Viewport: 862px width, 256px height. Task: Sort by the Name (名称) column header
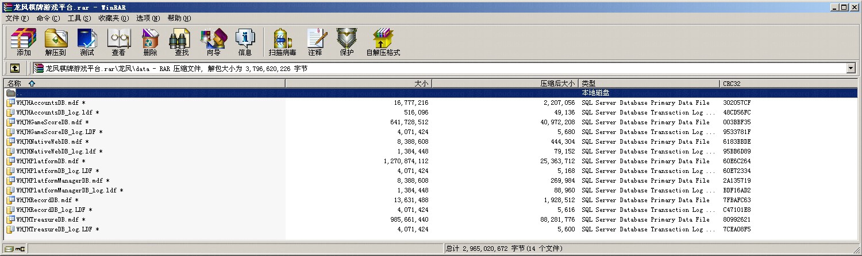tap(144, 84)
